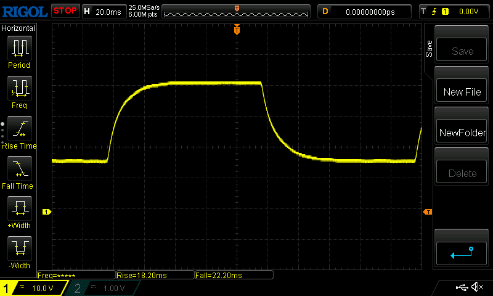This screenshot has width=493, height=296.
Task: Click the waveform memory overview bar
Action: tap(236, 12)
